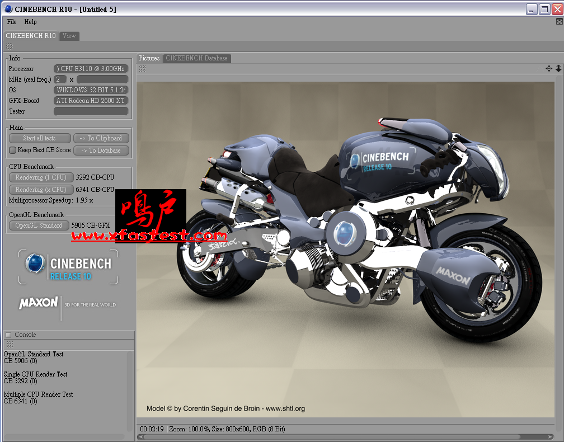Click the To Database button
Viewport: 564px width, 442px height.
tap(101, 151)
